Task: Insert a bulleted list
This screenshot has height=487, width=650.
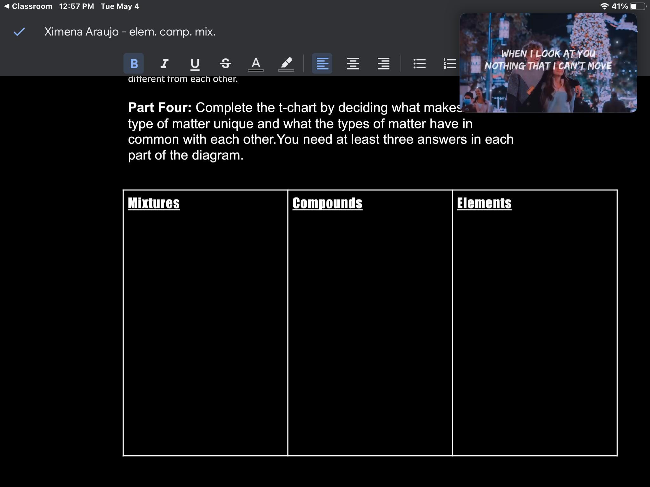Action: pos(419,64)
